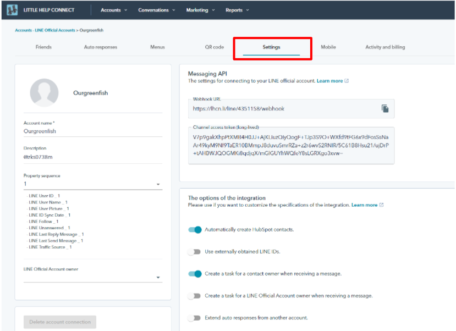Image resolution: width=456 pixels, height=331 pixels.
Task: Click the 'LINE ID Sync Date _ 1' property
Action: click(50, 215)
